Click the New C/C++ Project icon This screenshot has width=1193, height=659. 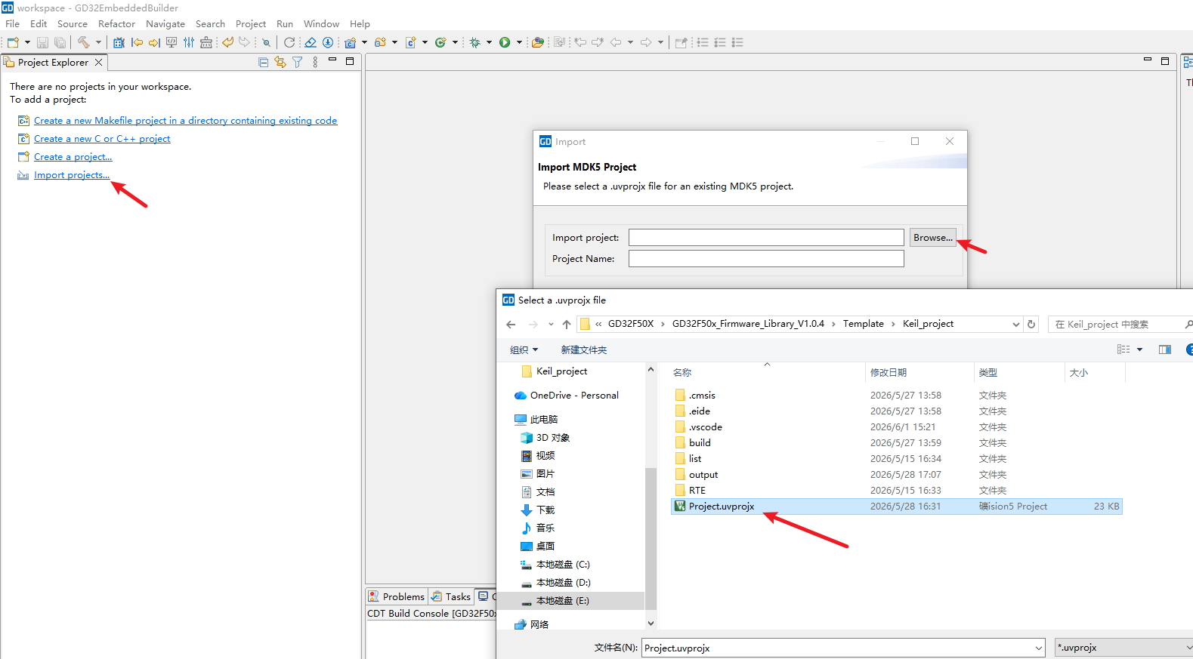(x=351, y=42)
